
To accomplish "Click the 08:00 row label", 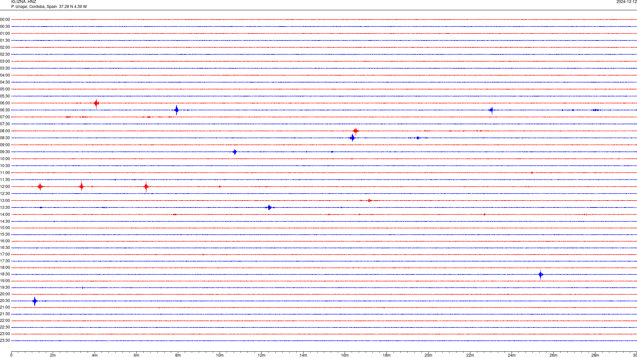I will click(5, 131).
